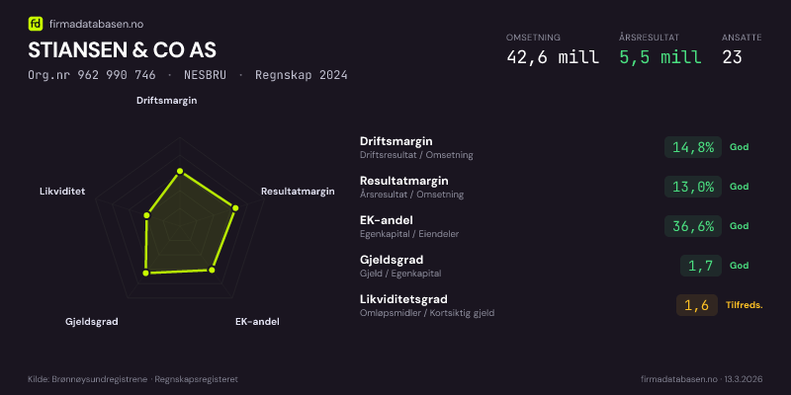Click the Årsresultat 5,5 mill figure
Image resolution: width=791 pixels, height=395 pixels.
pos(660,56)
